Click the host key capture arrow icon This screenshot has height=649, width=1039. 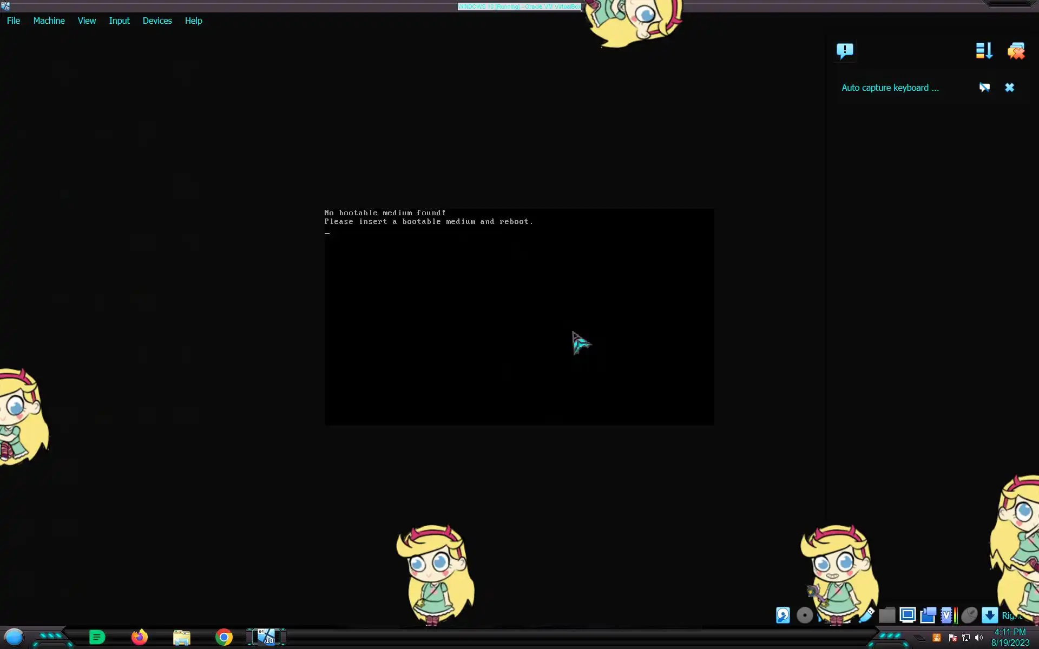click(990, 615)
